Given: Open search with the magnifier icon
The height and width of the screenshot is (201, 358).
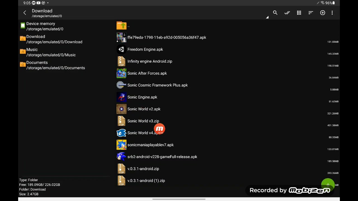Looking at the screenshot, I should click(x=275, y=13).
